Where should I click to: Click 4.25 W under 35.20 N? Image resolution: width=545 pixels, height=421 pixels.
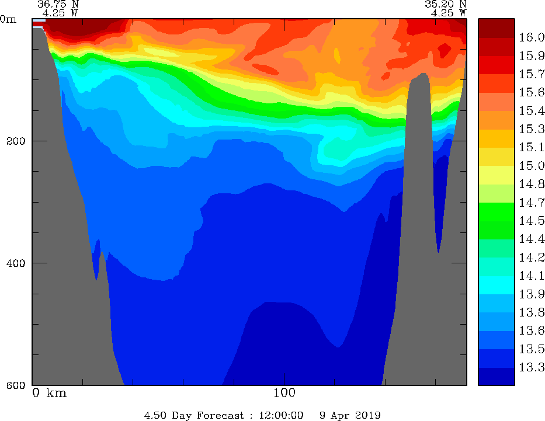(x=449, y=13)
